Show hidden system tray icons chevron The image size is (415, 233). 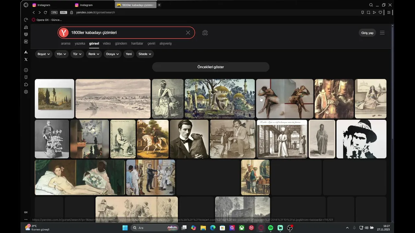click(x=347, y=228)
